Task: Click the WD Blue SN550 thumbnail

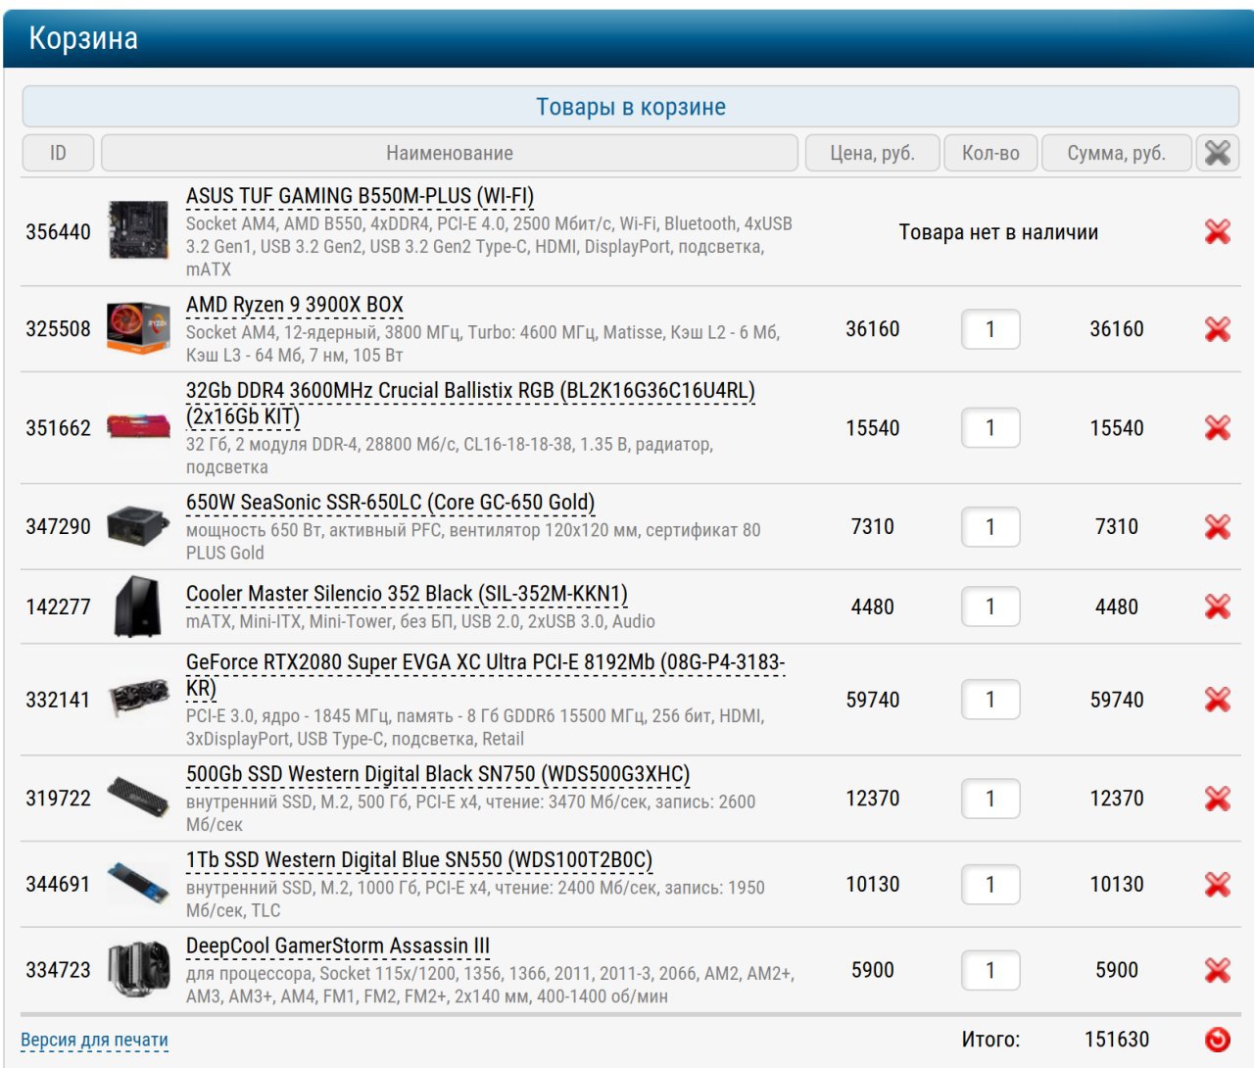Action: (x=138, y=884)
